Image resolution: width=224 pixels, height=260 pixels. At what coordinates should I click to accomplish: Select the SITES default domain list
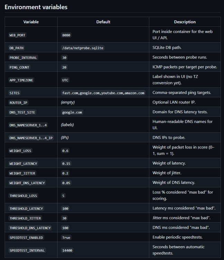coord(103,93)
